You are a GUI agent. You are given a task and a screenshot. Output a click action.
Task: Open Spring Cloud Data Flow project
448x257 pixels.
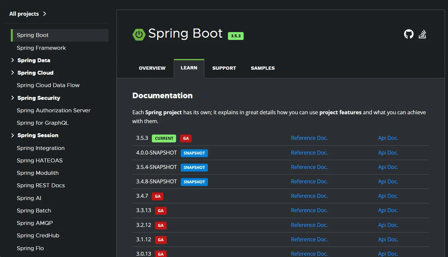click(48, 85)
